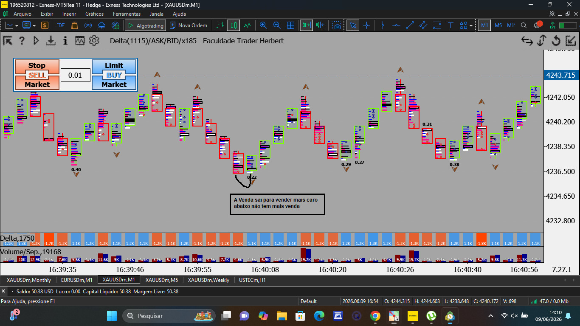Toggle auto-scroll chart to end
The image size is (580, 326).
point(307,25)
